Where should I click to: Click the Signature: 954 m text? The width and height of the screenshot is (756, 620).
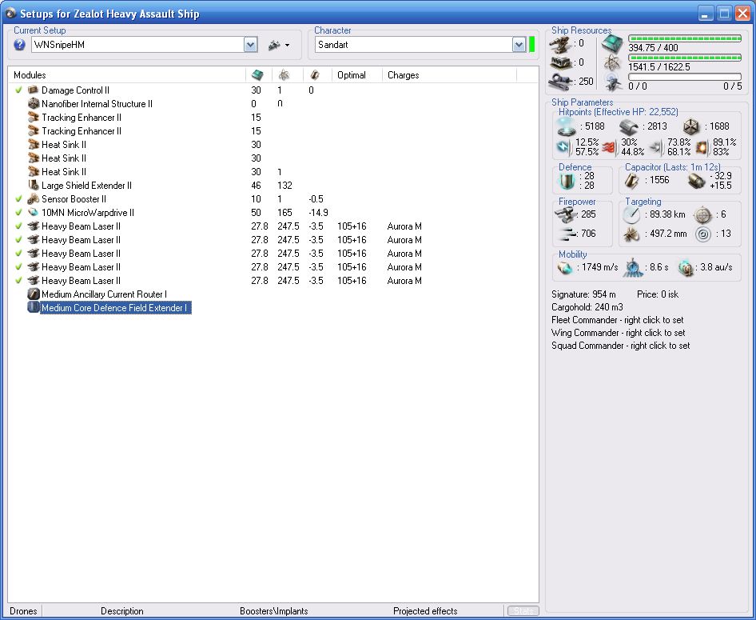tap(583, 294)
